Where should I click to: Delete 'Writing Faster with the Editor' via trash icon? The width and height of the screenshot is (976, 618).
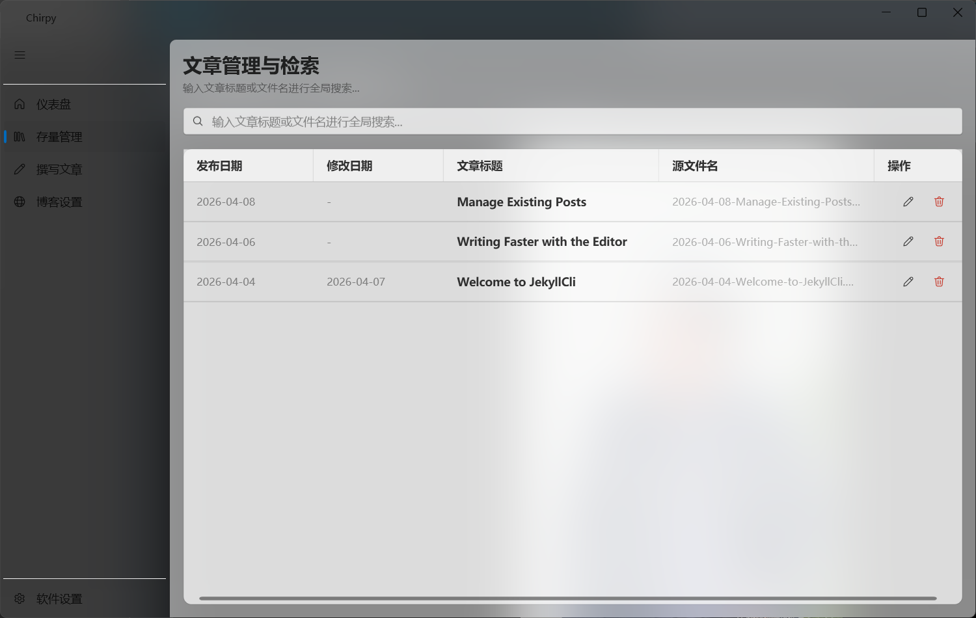pyautogui.click(x=939, y=241)
